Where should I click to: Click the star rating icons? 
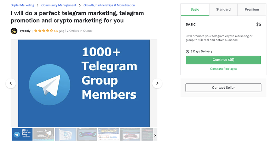click(44, 31)
